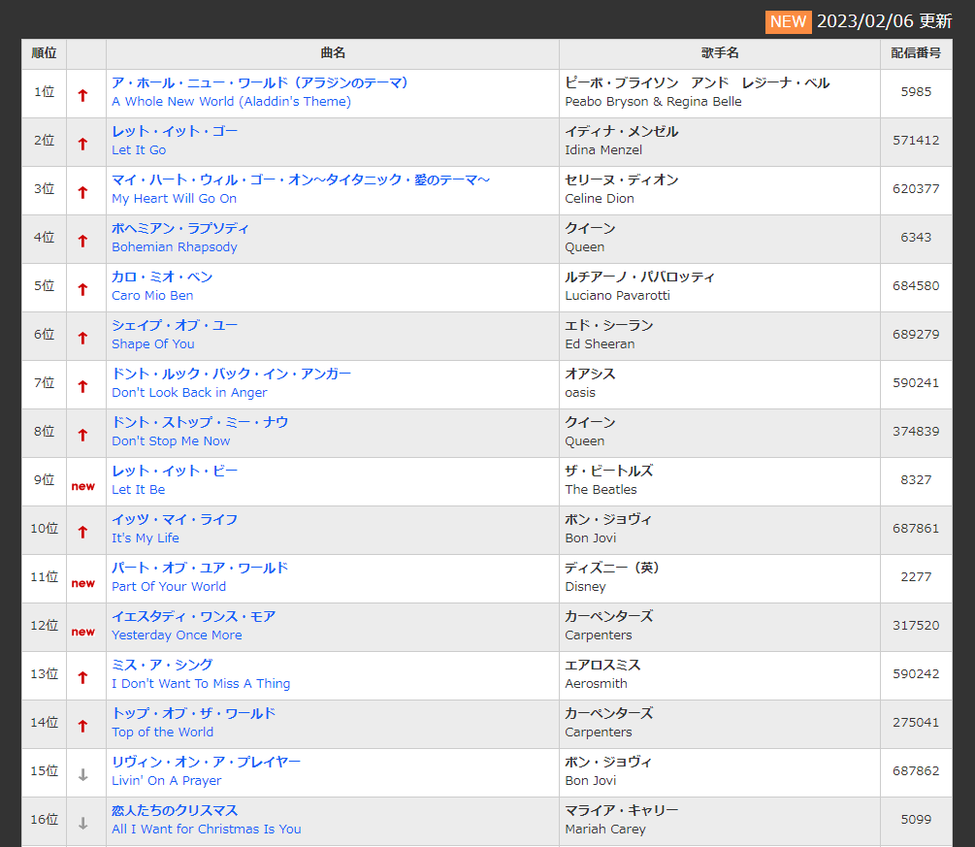The width and height of the screenshot is (975, 847).
Task: Click artist name Luciano Pavarotti
Action: point(617,295)
